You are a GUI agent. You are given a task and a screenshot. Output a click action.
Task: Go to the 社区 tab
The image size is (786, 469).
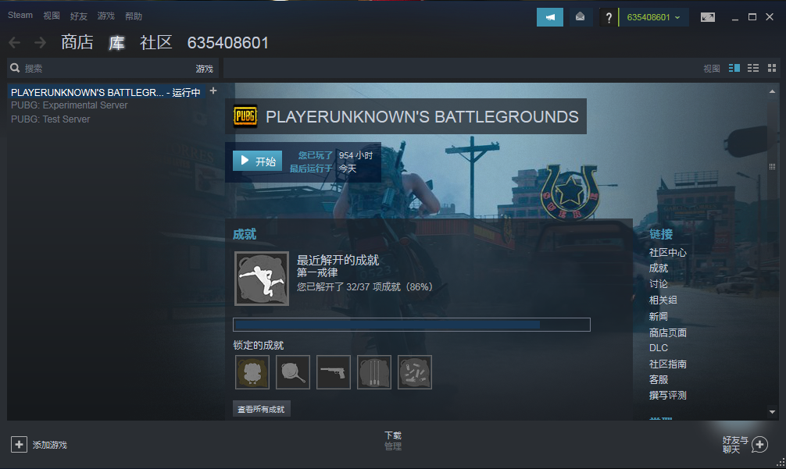(x=156, y=43)
